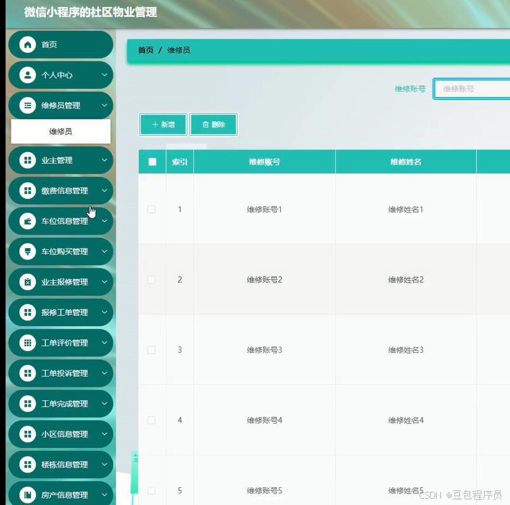Expand the 缴费信息管理 menu
The height and width of the screenshot is (505, 510).
pyautogui.click(x=61, y=190)
